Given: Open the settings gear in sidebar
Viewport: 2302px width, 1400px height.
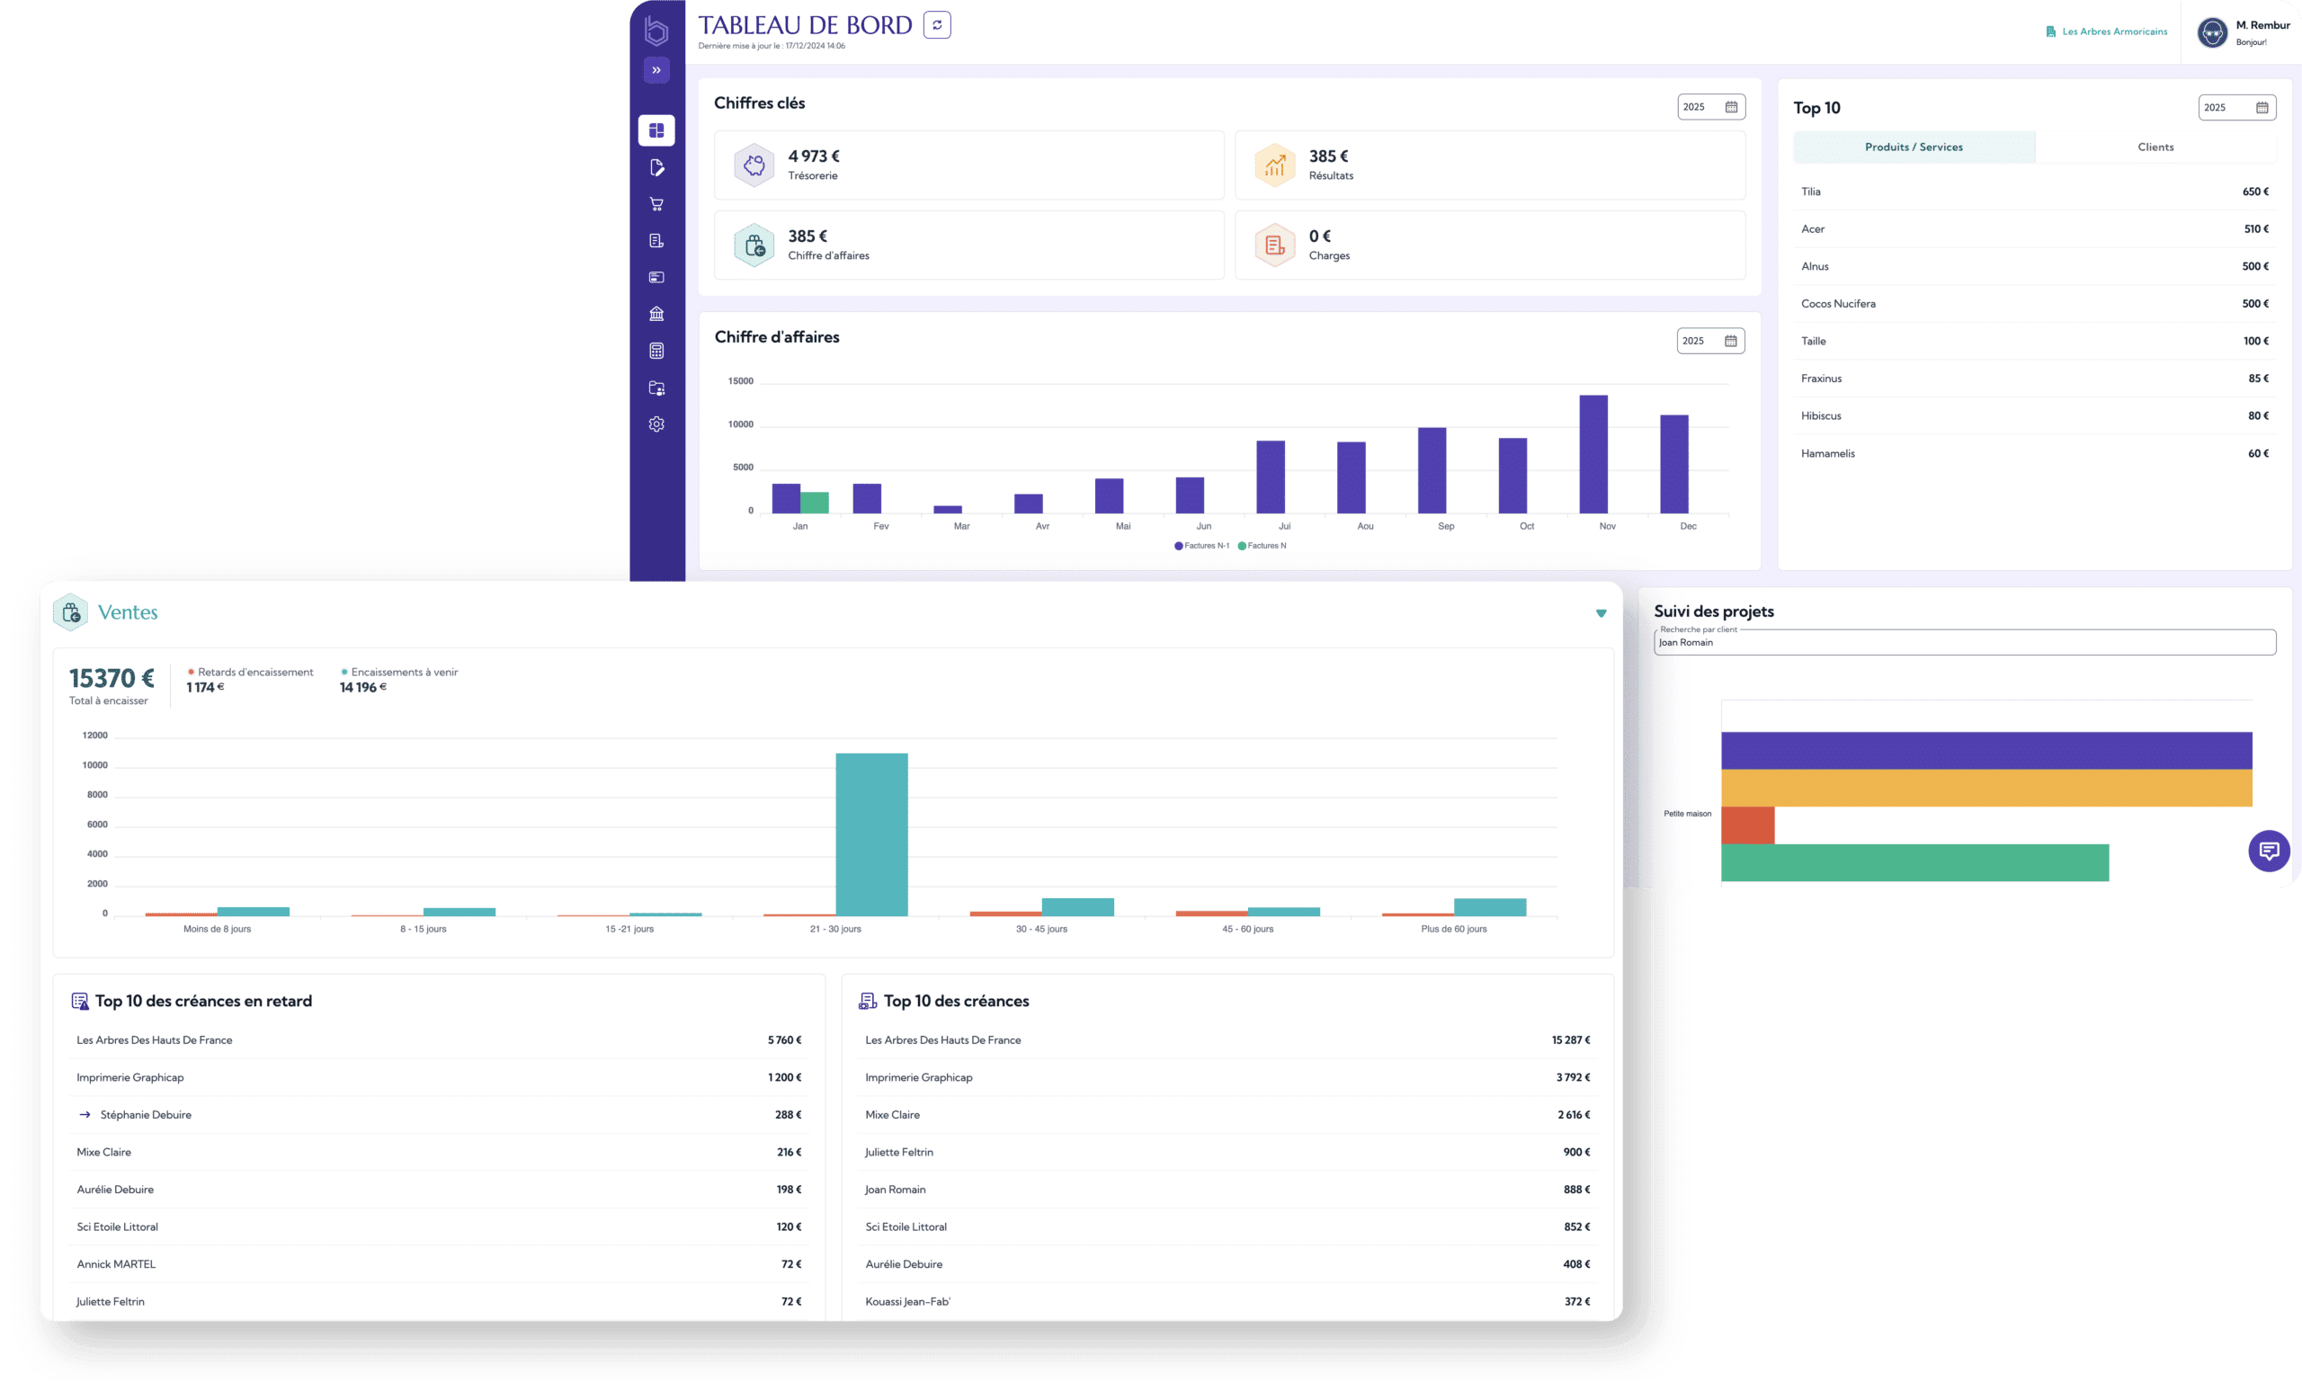Looking at the screenshot, I should [656, 424].
